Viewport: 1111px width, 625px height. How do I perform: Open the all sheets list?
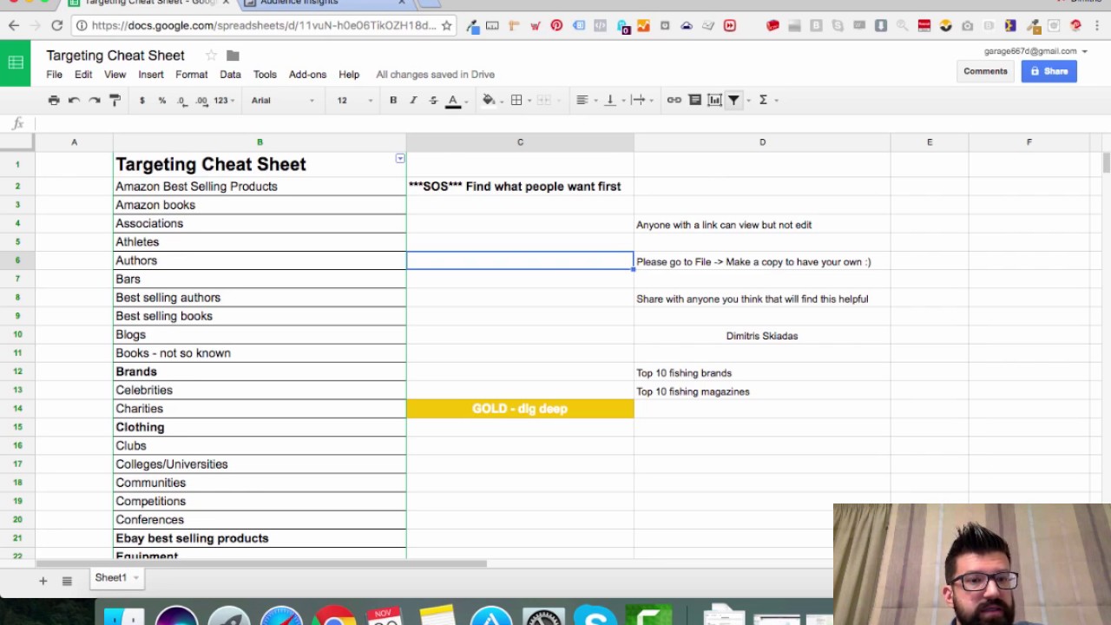click(x=67, y=581)
